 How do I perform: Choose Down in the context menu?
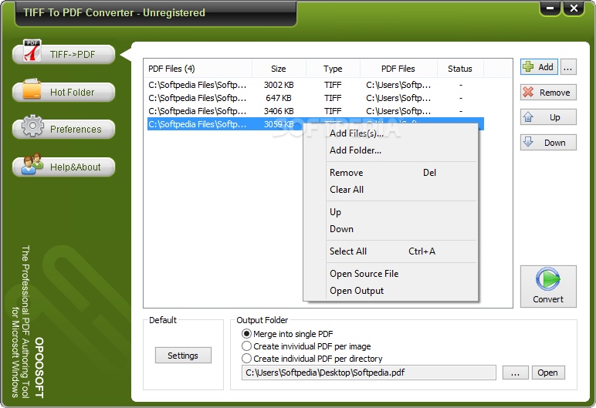click(391, 229)
